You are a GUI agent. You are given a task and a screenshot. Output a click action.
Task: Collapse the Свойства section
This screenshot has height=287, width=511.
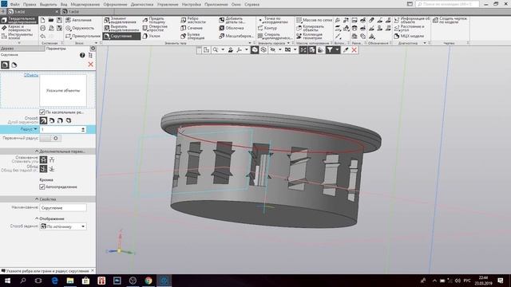(x=37, y=199)
